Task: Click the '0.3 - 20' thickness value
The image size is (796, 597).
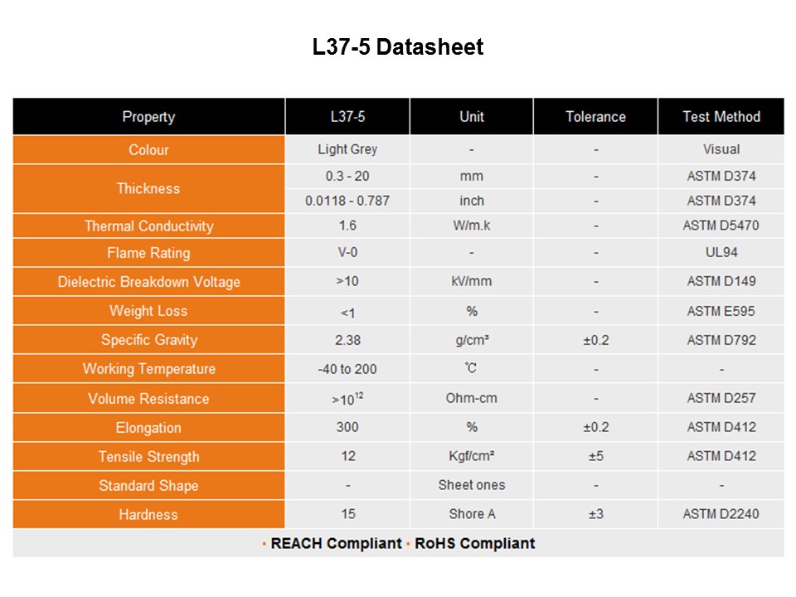Action: click(347, 176)
